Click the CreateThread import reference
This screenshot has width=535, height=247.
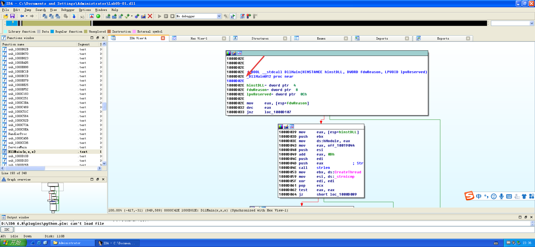348,172
